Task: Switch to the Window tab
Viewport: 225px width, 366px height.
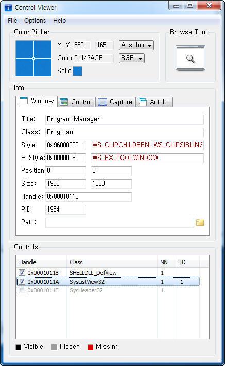Action: [37, 101]
